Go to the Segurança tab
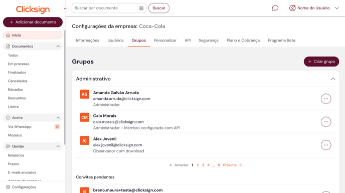The width and height of the screenshot is (345, 193). click(209, 40)
